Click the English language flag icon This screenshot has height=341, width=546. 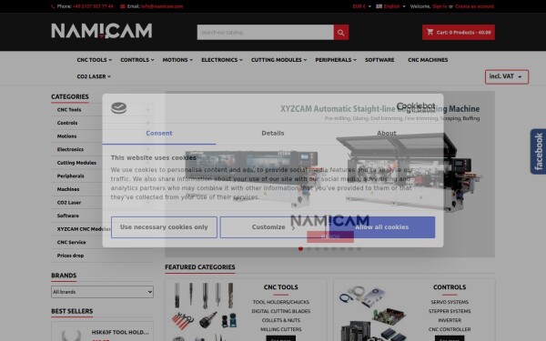379,6
